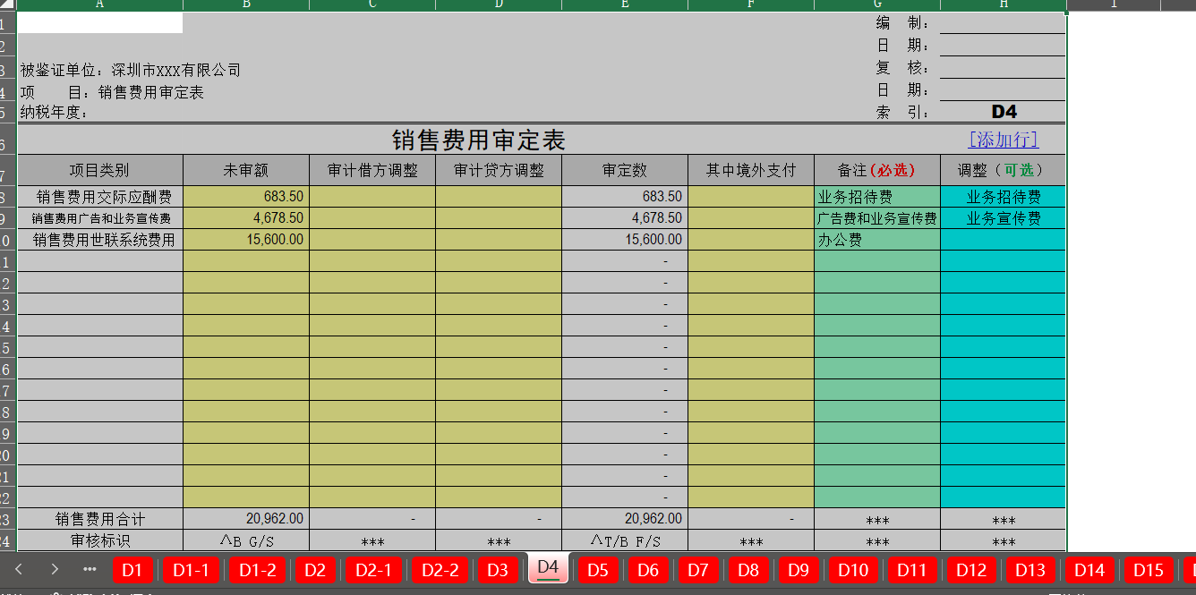Viewport: 1196px width, 595px height.
Task: Select the D2 sheet tab
Action: 315,570
